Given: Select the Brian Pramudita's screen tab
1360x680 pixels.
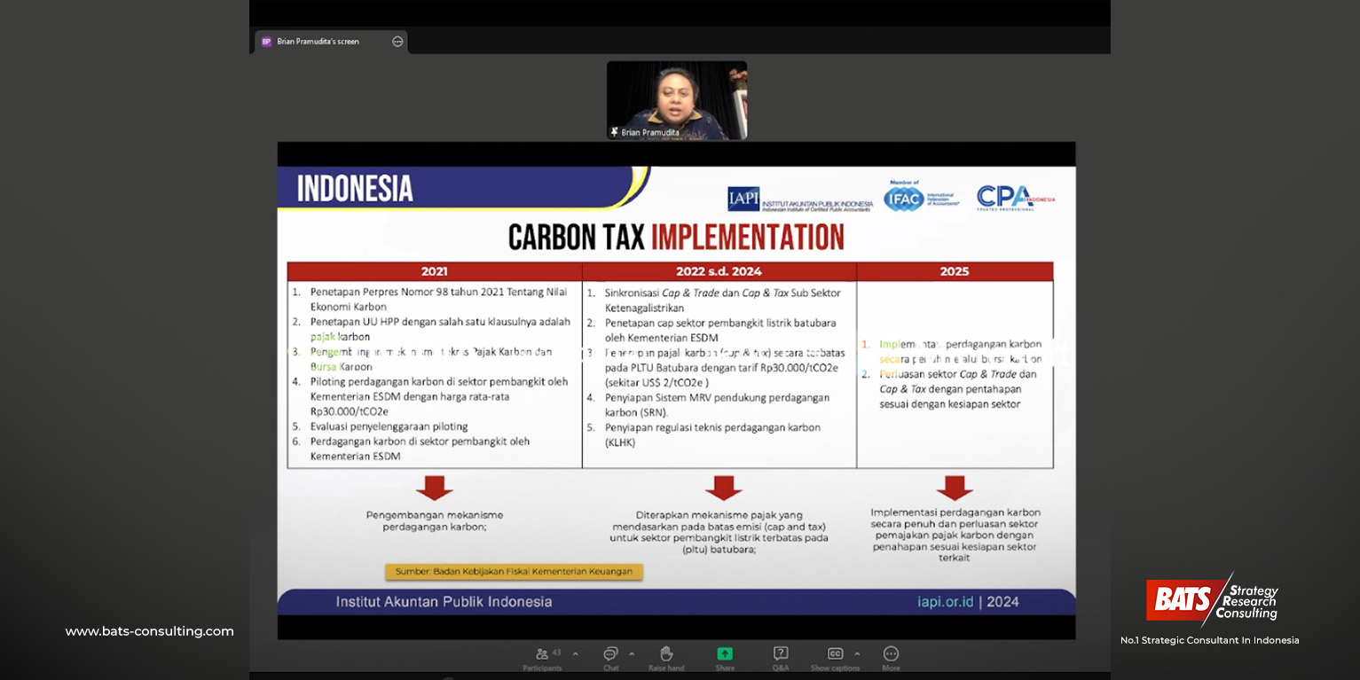Looking at the screenshot, I should pyautogui.click(x=331, y=42).
